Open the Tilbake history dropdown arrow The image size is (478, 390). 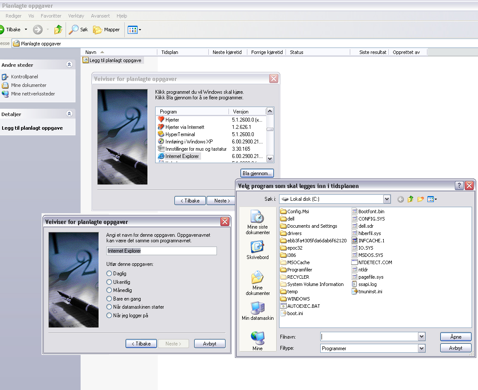26,30
